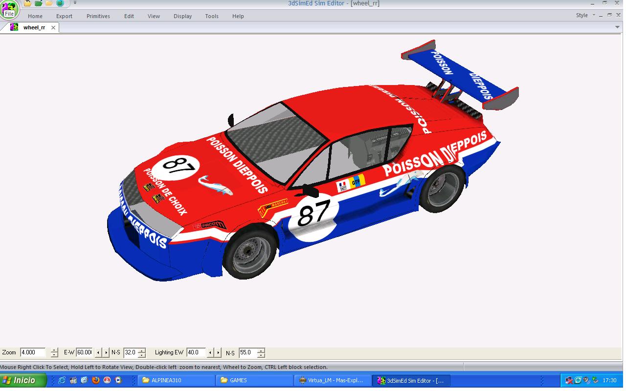
Task: Open the Style dropdown menu
Action: [585, 15]
